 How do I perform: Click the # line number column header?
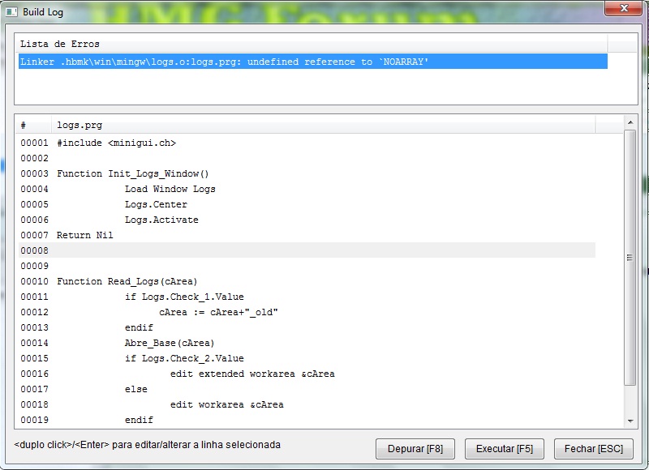(34, 126)
